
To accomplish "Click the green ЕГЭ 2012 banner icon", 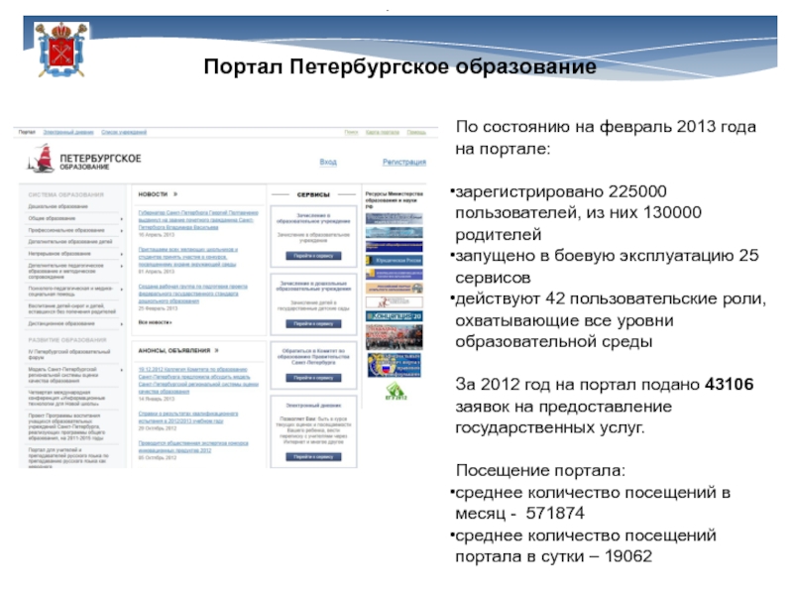I will (396, 391).
